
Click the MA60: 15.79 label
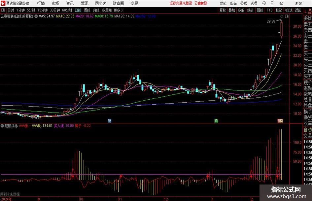click(104, 16)
